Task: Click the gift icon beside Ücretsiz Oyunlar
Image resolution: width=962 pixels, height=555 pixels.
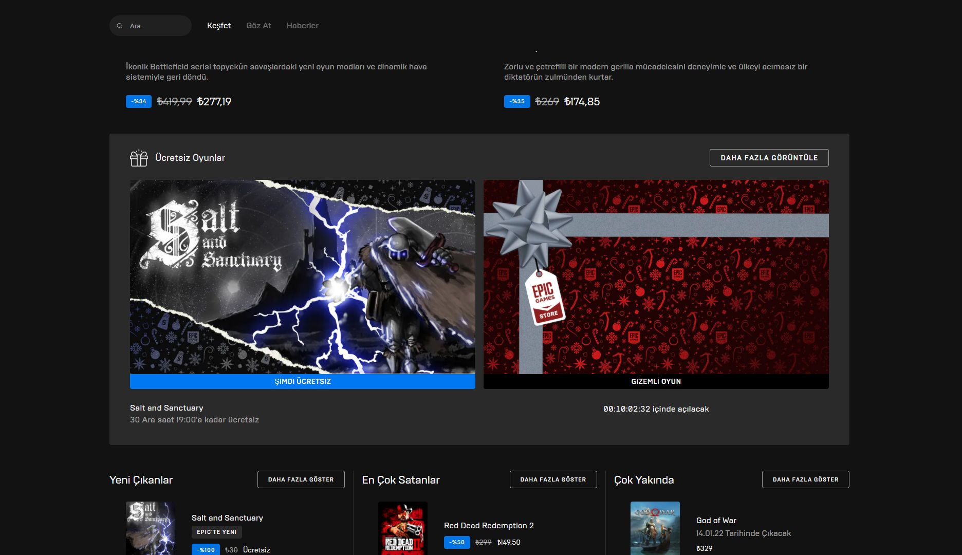Action: click(x=138, y=158)
